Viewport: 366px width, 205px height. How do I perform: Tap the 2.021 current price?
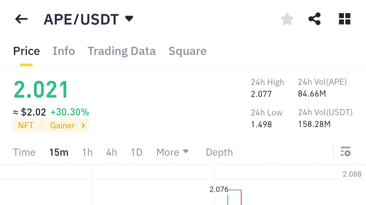(x=41, y=90)
